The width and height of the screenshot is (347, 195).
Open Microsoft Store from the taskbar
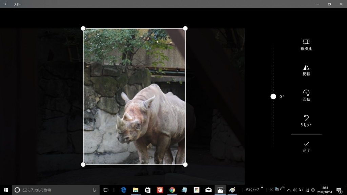coord(148,190)
